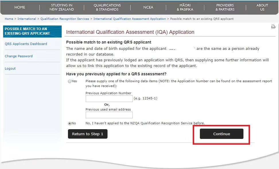Screen dimensions: 279x169
Task: Click the Previous Application Number field
Action: click(x=109, y=99)
